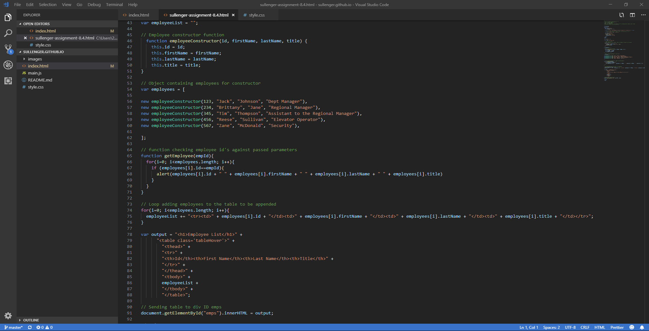Split the editor to the right

[x=633, y=15]
